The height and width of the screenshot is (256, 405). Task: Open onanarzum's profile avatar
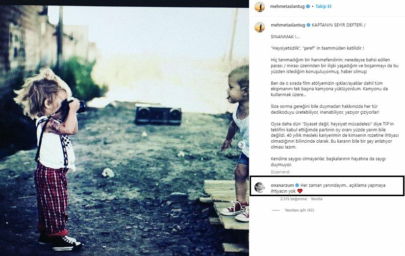tap(259, 187)
